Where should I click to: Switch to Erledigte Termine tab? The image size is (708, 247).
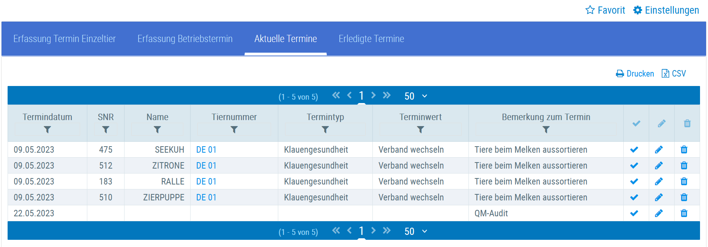(371, 39)
